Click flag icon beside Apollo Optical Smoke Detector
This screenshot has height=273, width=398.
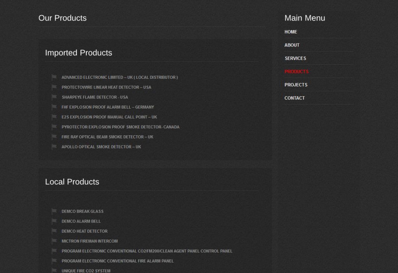54,147
